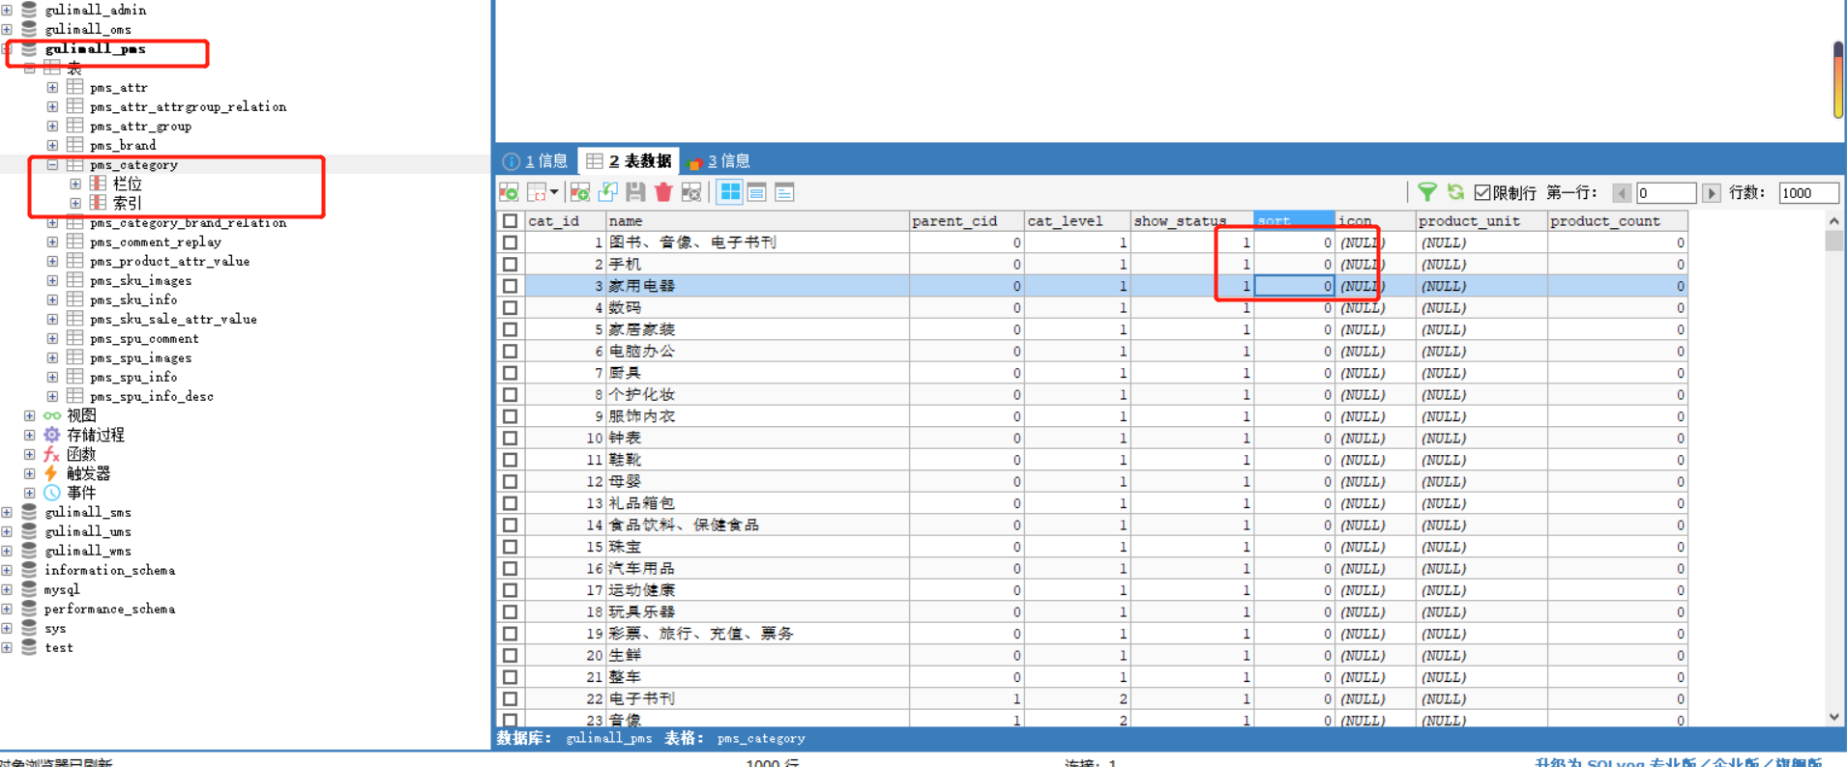1847x767 pixels.
Task: Collapse the pms_category tree node
Action: 52,164
